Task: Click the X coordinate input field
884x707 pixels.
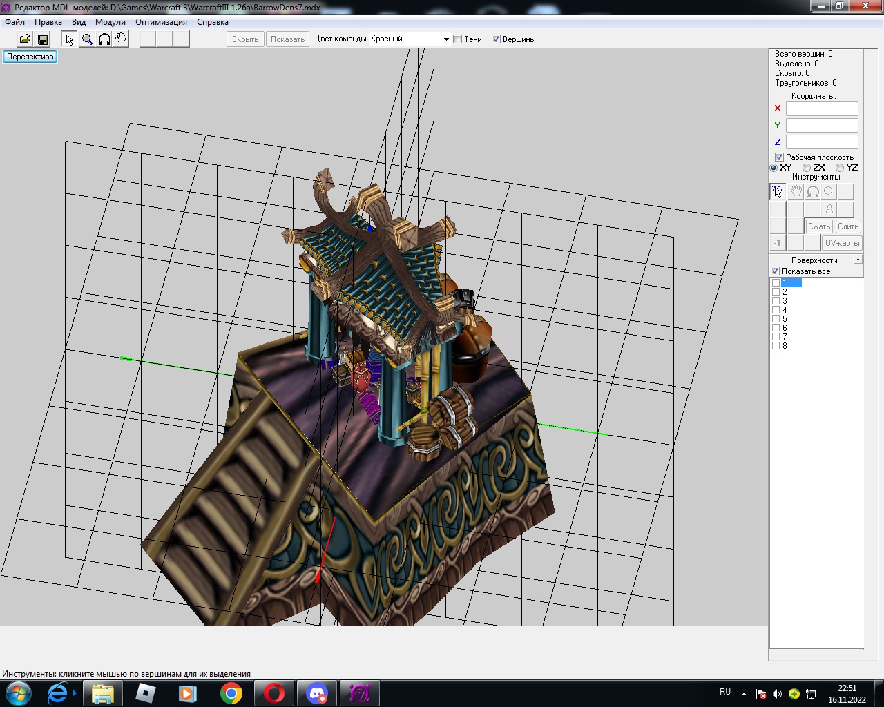Action: pos(822,108)
